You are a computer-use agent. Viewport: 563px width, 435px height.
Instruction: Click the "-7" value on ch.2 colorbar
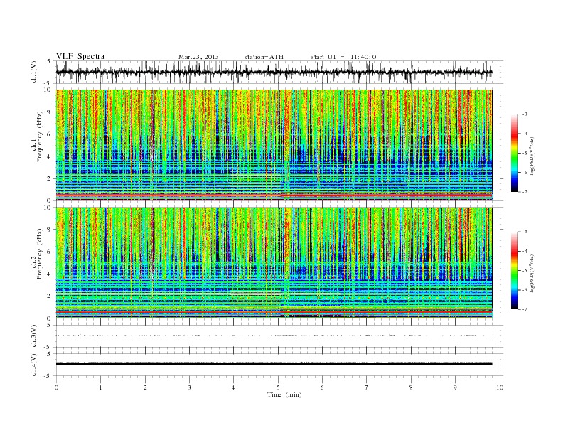click(525, 309)
